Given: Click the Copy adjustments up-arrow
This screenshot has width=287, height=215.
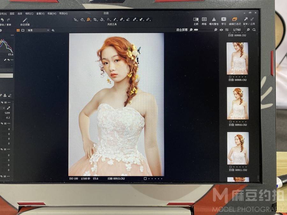Looking at the screenshot, I should (246, 19).
